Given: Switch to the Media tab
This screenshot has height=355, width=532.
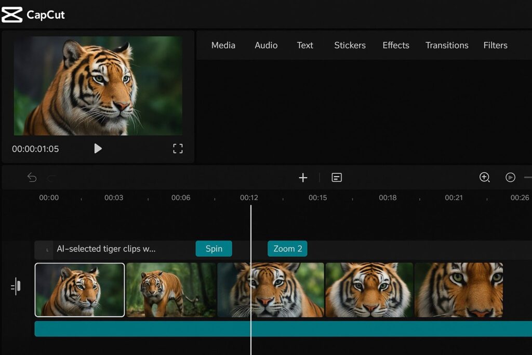Looking at the screenshot, I should 223,45.
